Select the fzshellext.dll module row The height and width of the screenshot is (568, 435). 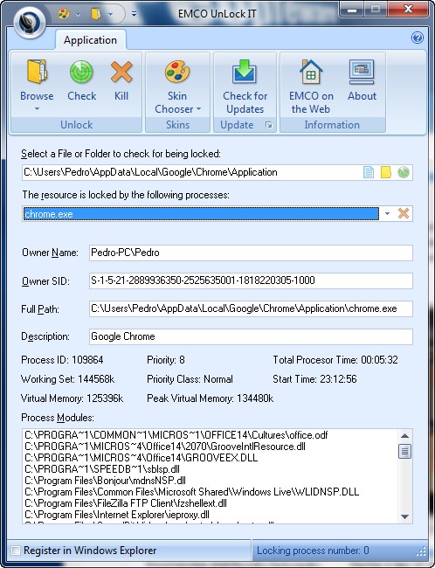pos(210,503)
